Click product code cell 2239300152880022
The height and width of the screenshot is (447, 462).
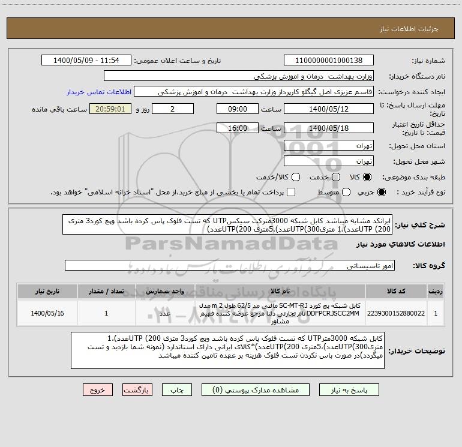[x=396, y=313]
